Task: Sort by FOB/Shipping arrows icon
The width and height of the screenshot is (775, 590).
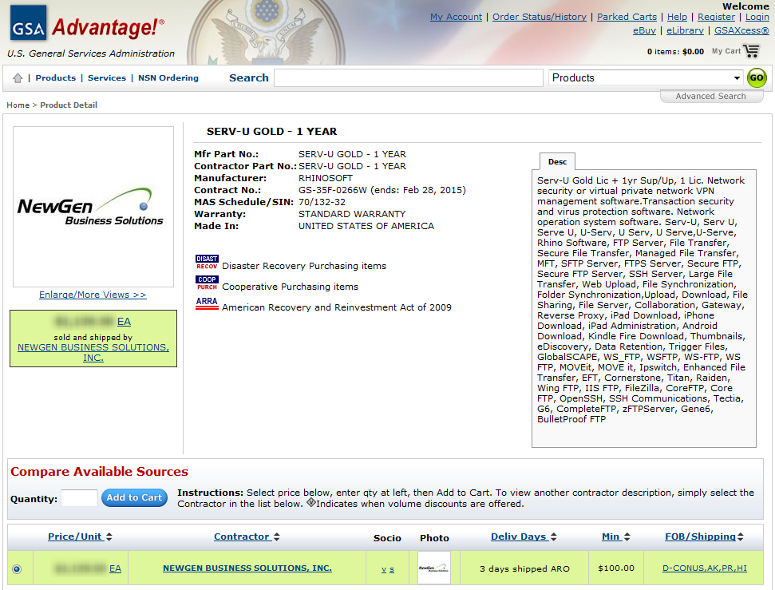Action: pyautogui.click(x=741, y=537)
